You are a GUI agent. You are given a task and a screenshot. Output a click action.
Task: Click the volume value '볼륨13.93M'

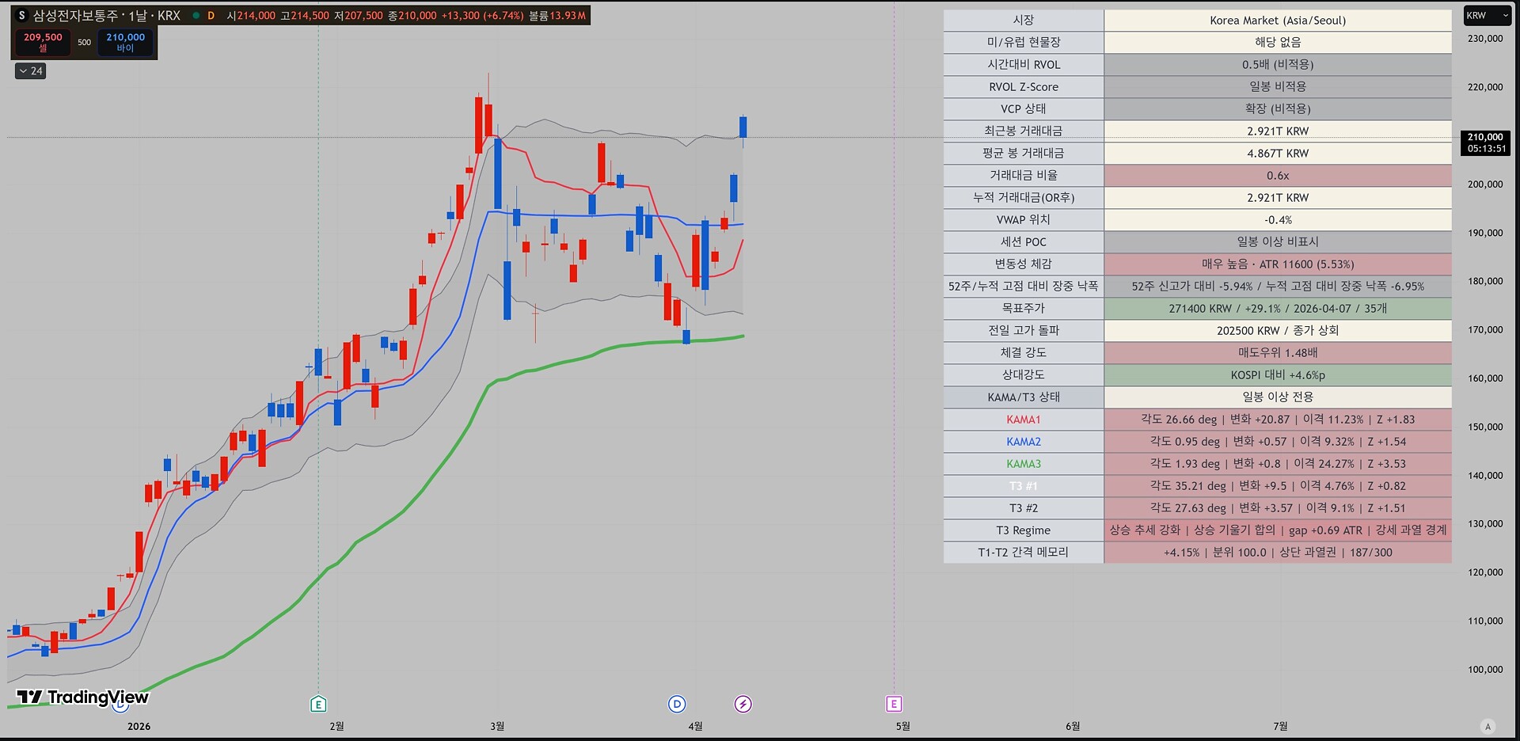tap(557, 16)
